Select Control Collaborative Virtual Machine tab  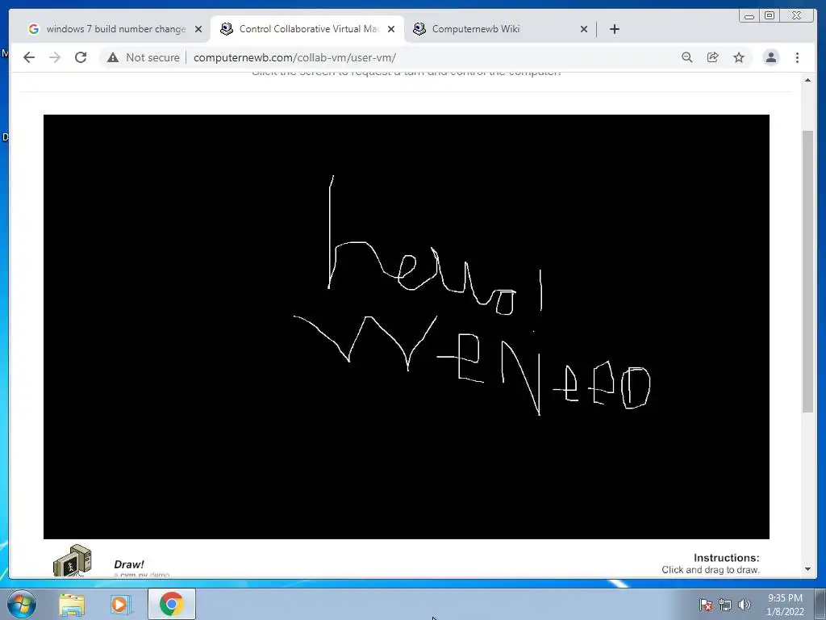coord(307,29)
